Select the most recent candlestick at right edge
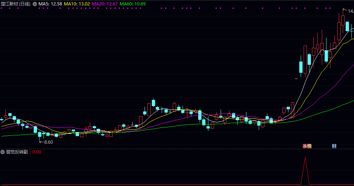354x186 pixels. coord(351,32)
